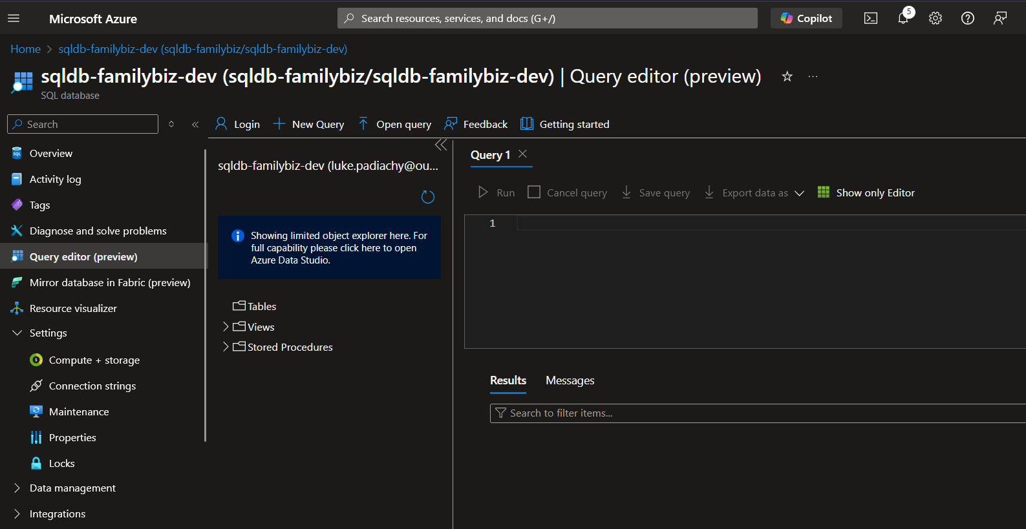Image resolution: width=1026 pixels, height=529 pixels.
Task: Click the sqldb-familybiz-dev breadcrumb link
Action: pyautogui.click(x=203, y=49)
